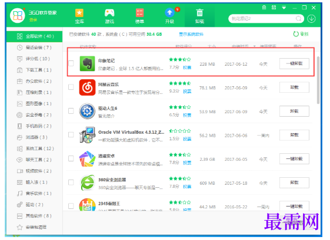Tick the checkbox for 印象笔记
Screen dimensions: 330x240
pyautogui.click(x=71, y=63)
